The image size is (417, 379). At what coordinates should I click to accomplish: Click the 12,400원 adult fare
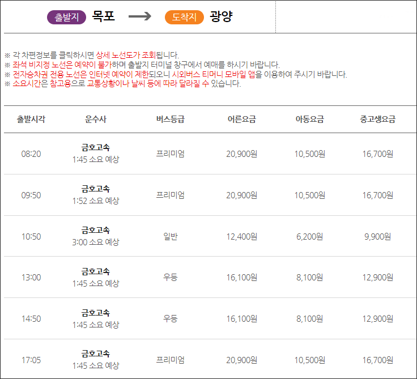pos(242,236)
